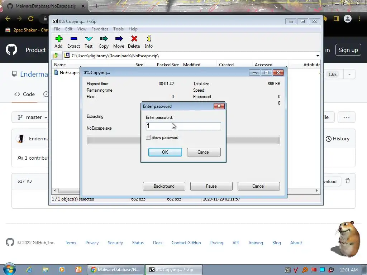This screenshot has width=367, height=275.
Task: Launch Internet Explorer from taskbar
Action: pyautogui.click(x=29, y=270)
